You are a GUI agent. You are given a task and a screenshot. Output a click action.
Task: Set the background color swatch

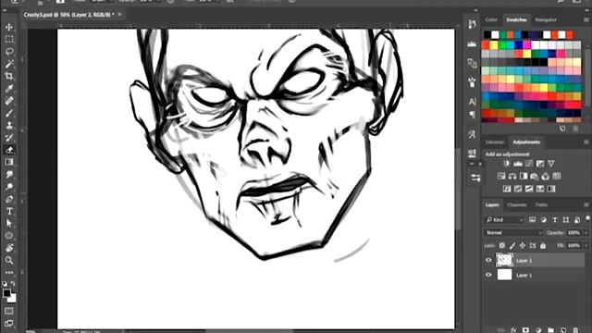point(12,298)
